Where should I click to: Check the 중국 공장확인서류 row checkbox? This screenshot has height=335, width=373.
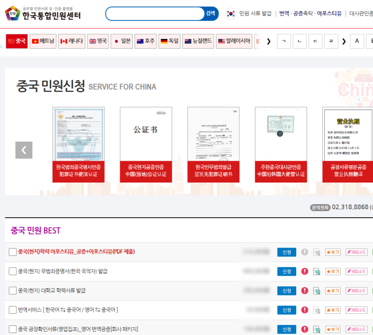[x=13, y=329]
